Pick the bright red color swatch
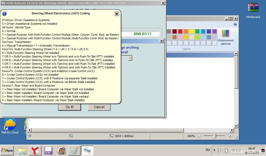The width and height of the screenshot is (266, 156). tap(180, 31)
